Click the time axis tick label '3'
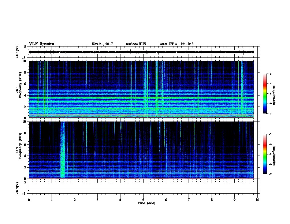The image size is (290, 224). (97, 200)
